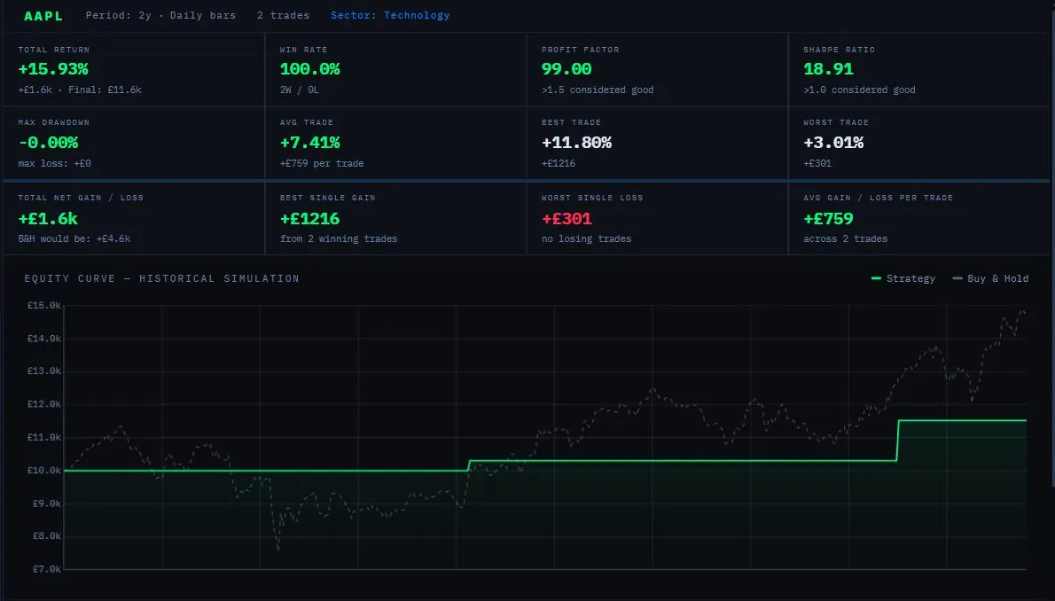
Task: Open the Sector: Technology link
Action: (x=389, y=15)
